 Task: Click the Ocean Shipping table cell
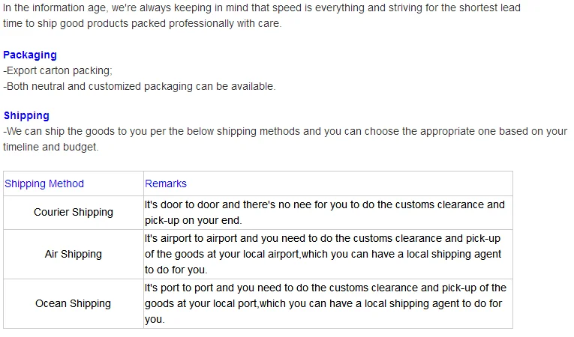coord(74,303)
